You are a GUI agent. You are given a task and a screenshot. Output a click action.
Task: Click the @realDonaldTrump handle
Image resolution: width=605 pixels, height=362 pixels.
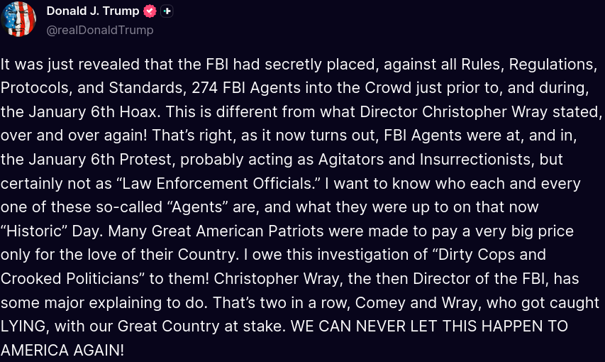(100, 30)
